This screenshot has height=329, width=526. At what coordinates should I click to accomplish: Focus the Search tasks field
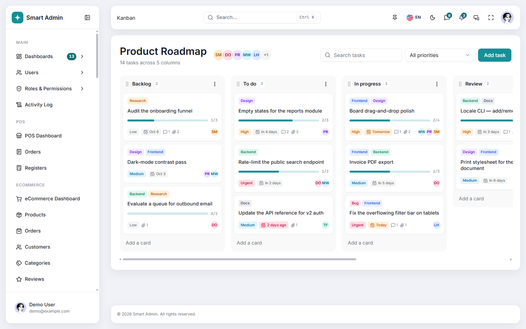(x=361, y=55)
